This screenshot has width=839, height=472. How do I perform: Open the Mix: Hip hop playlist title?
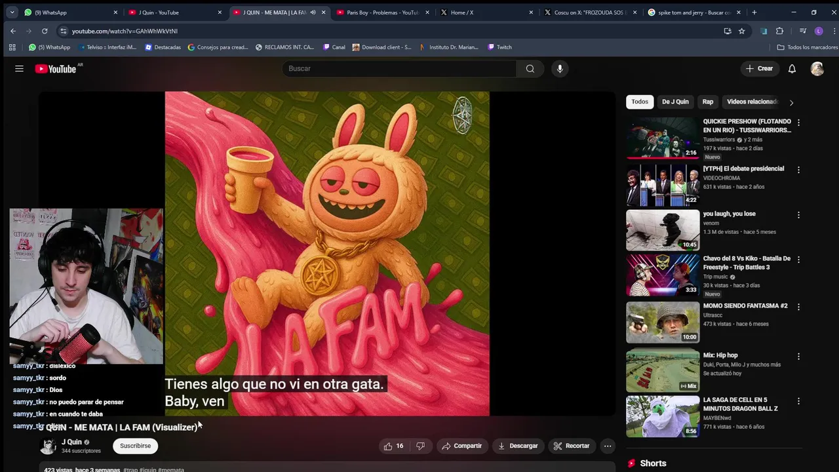(720, 355)
